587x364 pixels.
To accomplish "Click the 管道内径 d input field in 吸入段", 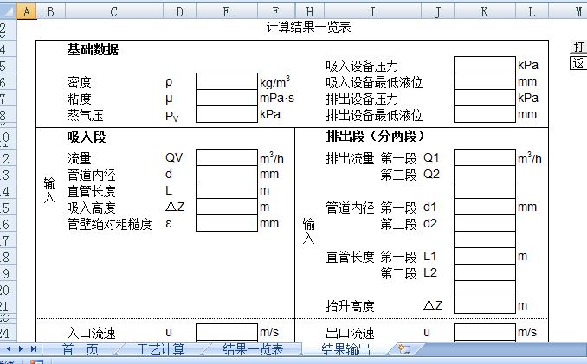I will point(227,174).
